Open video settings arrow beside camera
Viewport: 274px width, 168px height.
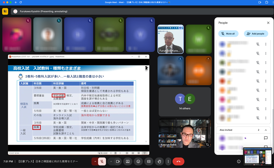(111, 161)
